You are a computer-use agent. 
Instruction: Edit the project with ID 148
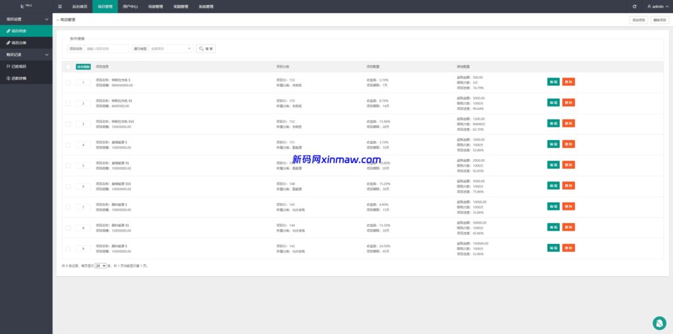click(553, 185)
